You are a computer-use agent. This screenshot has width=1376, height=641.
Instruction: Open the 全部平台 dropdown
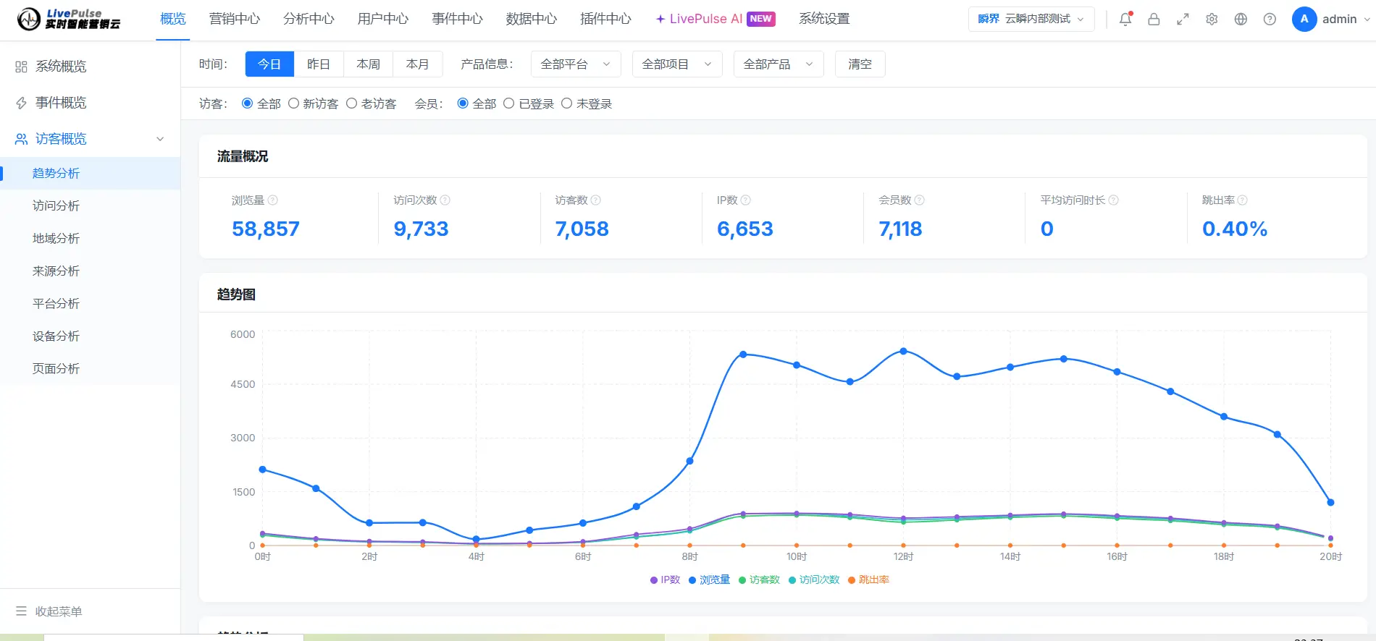click(576, 64)
